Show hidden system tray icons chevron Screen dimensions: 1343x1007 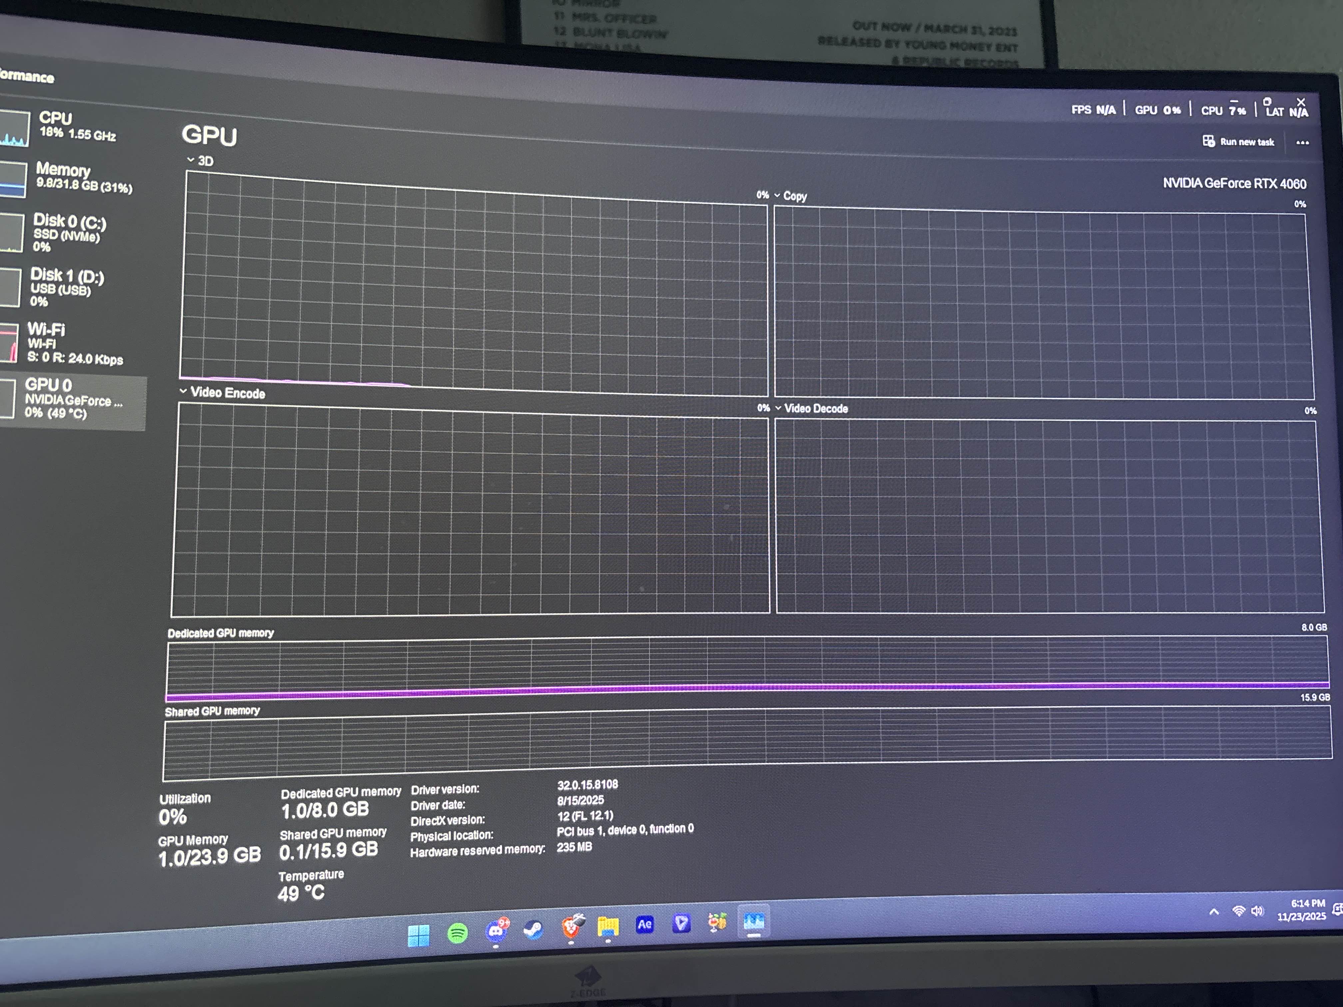(1214, 912)
